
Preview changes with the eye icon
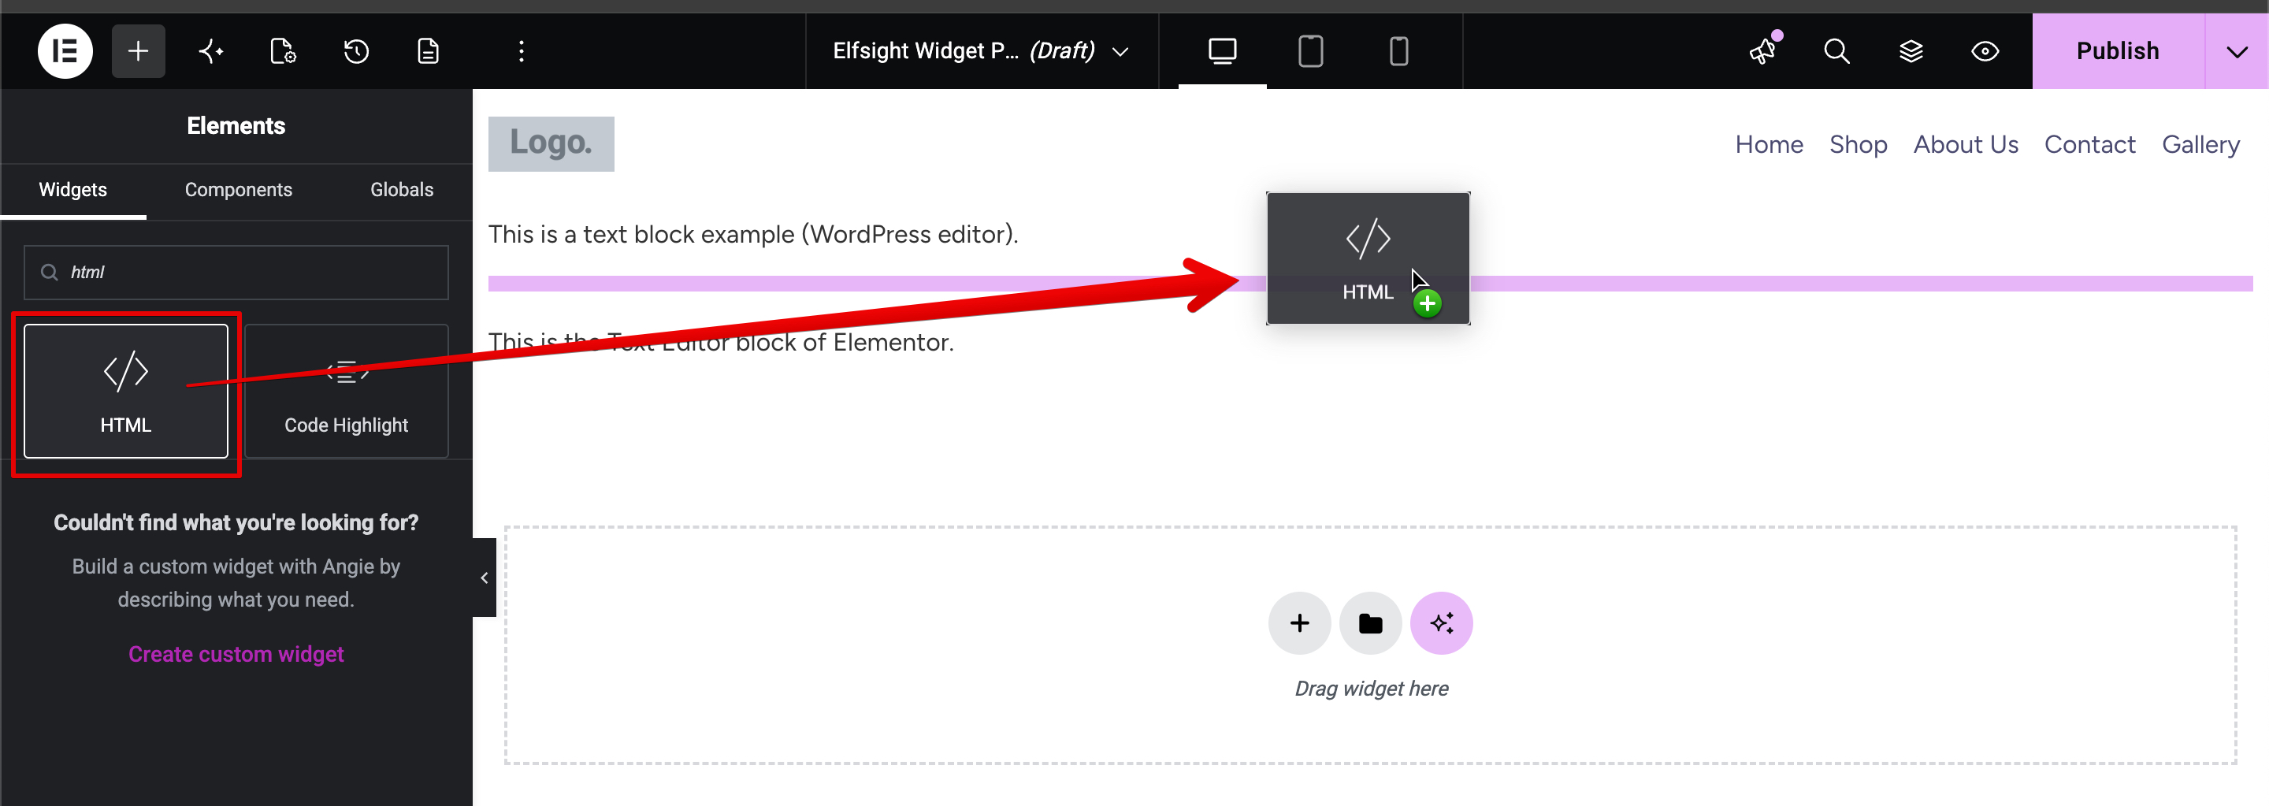click(x=1985, y=51)
